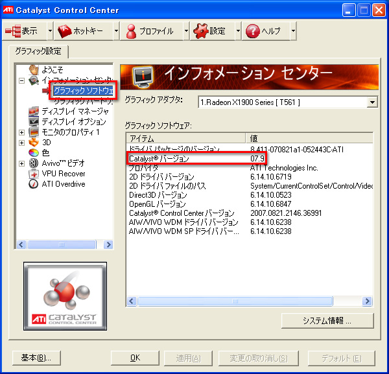Click the tree panel horizontal scrollbar thumb
This screenshot has height=374, width=389.
(x=62, y=245)
